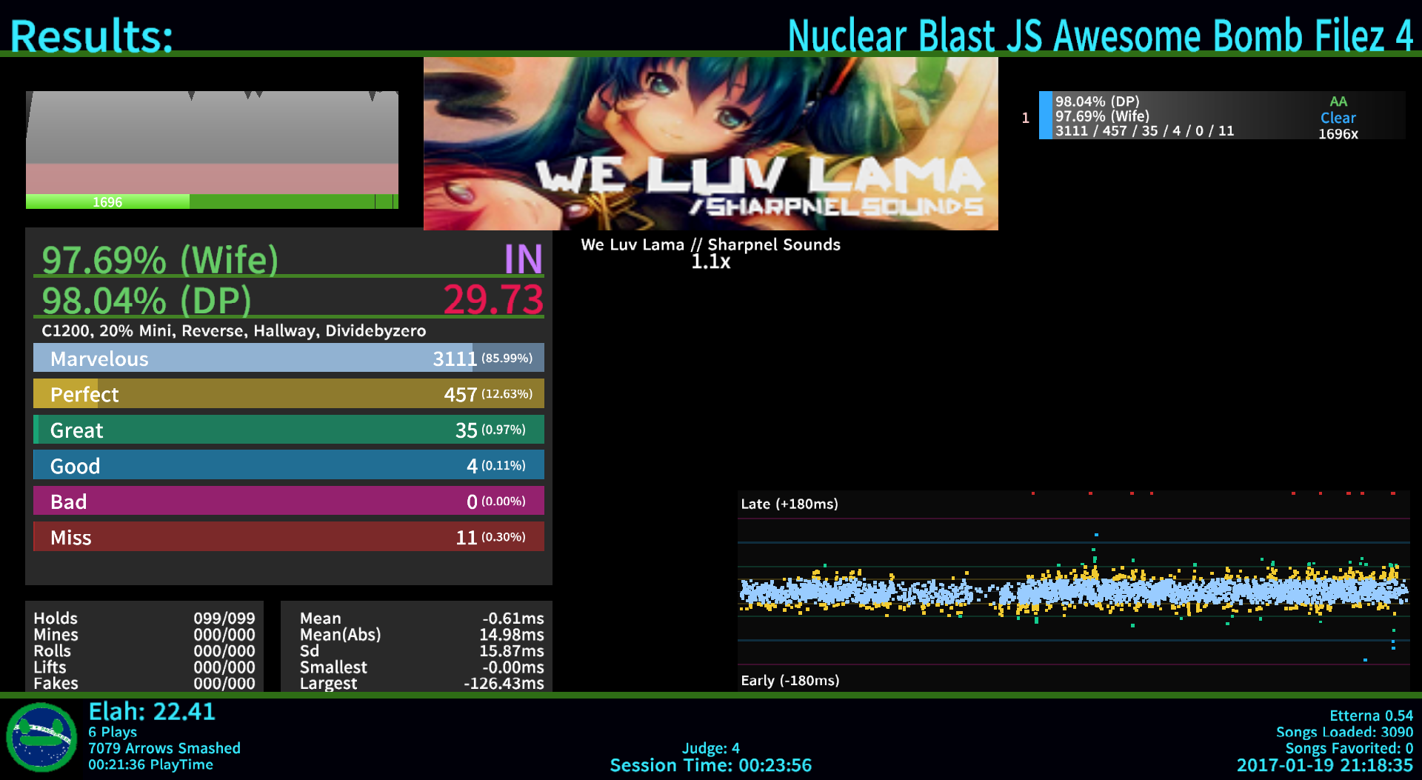Screen dimensions: 1422x780
Task: Click the Great judgment bar
Action: (x=288, y=430)
